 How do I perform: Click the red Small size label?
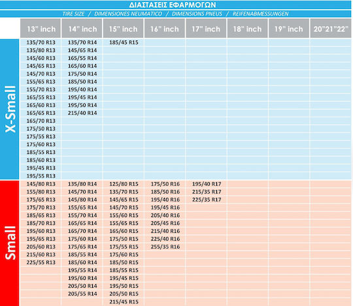click(9, 243)
